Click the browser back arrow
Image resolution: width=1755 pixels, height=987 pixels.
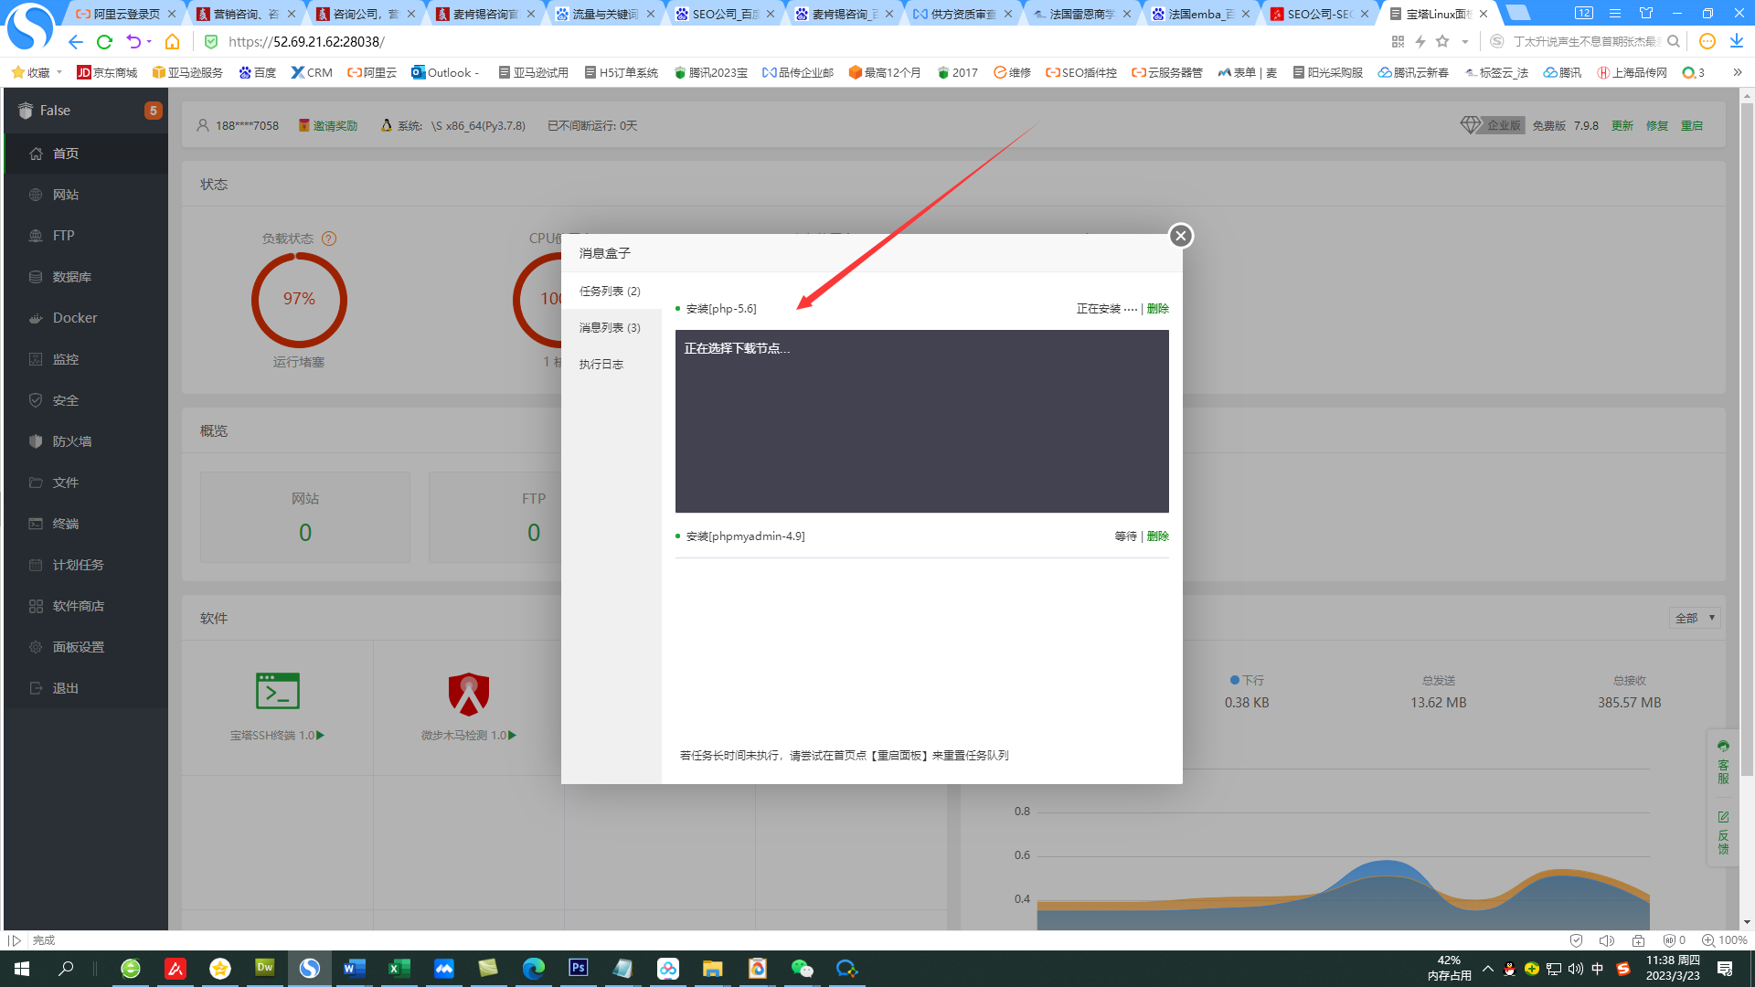click(75, 41)
